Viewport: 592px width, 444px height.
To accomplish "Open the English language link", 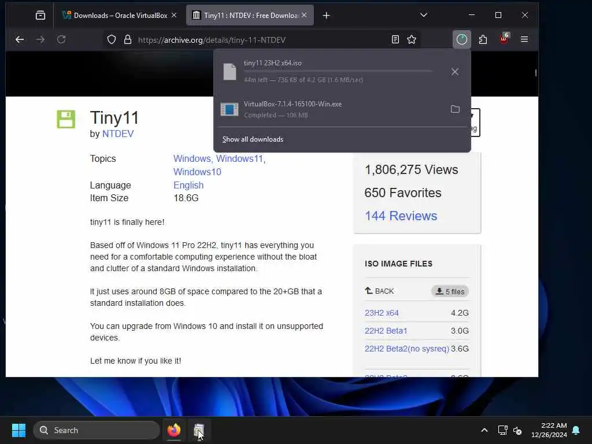I will click(188, 185).
